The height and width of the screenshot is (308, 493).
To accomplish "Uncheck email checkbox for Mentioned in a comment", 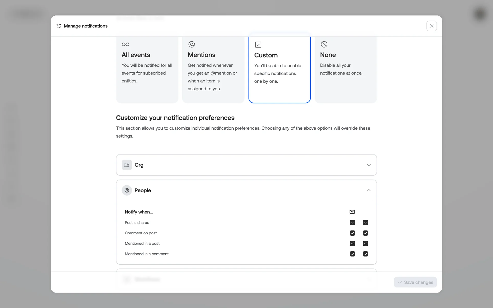I will (352, 254).
